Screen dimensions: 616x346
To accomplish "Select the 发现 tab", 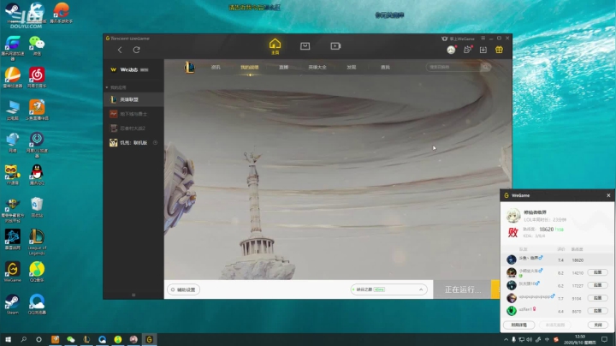I will click(x=352, y=68).
